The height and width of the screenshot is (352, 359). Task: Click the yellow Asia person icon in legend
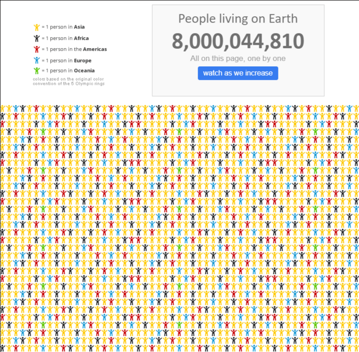click(x=36, y=27)
